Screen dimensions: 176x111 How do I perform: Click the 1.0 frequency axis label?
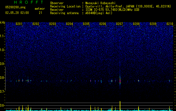pos(3,50)
